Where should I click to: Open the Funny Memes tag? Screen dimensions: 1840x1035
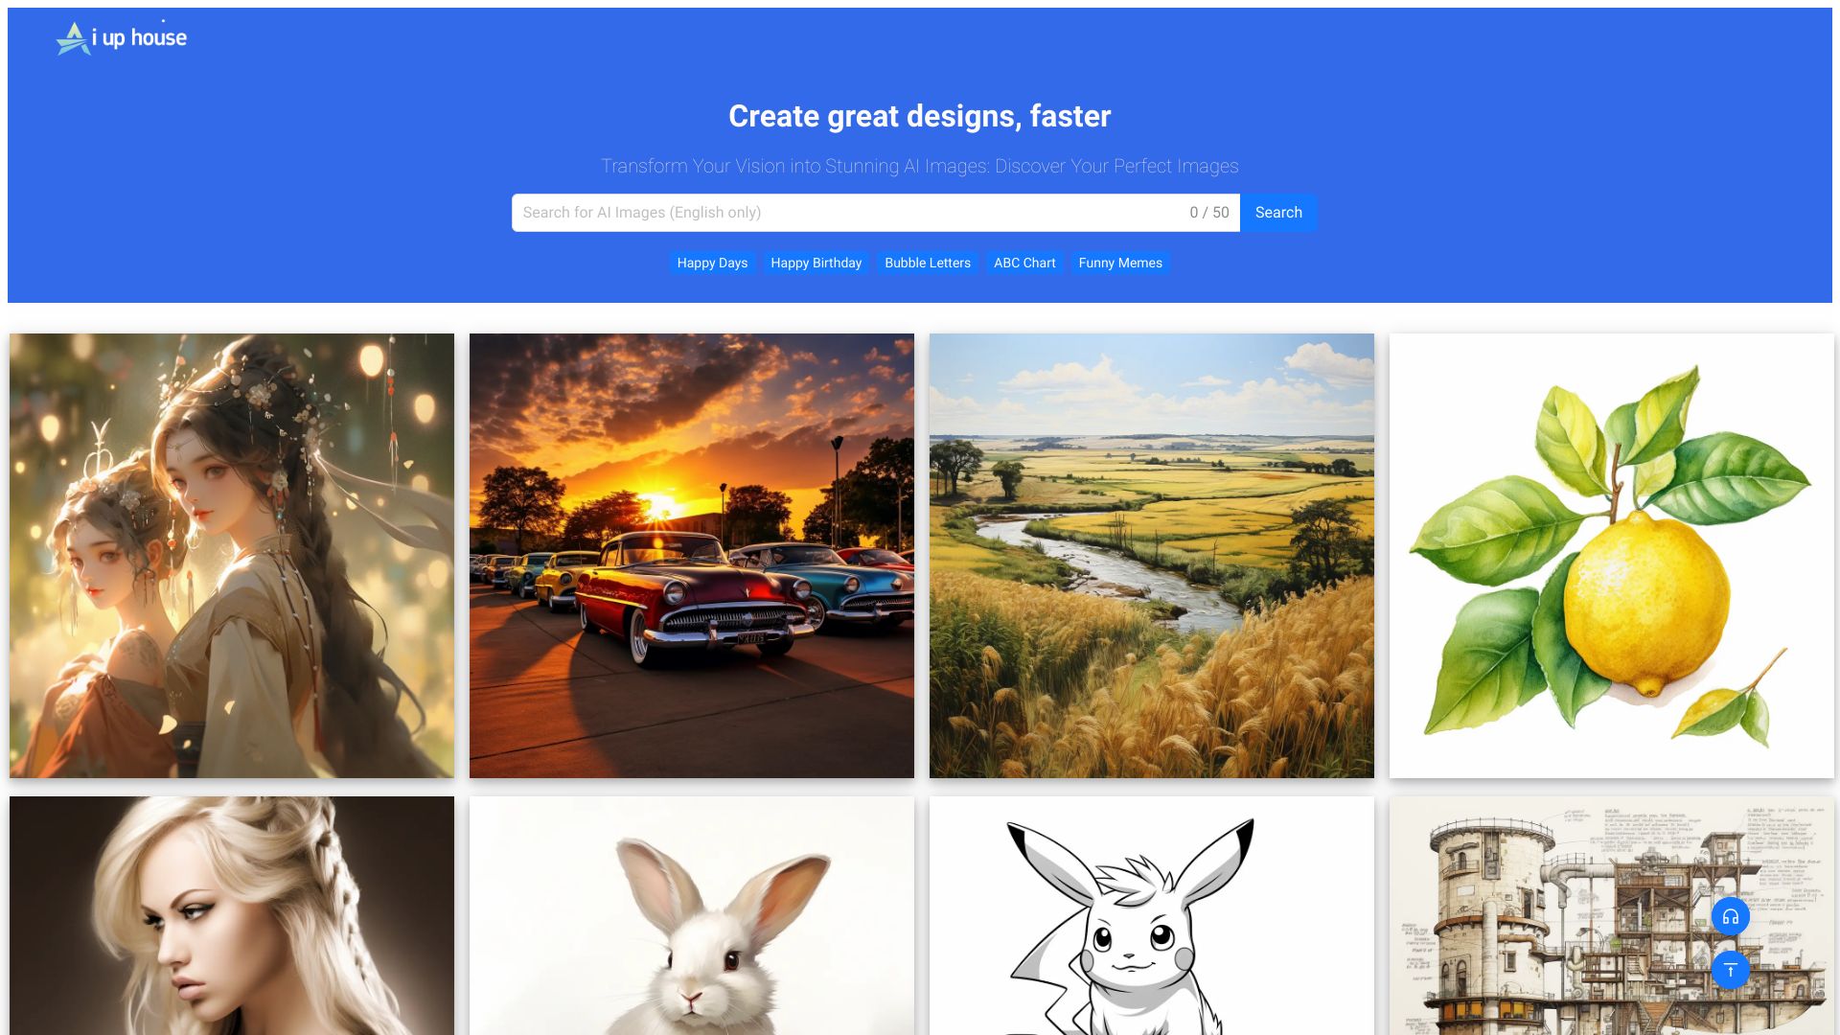1119,263
